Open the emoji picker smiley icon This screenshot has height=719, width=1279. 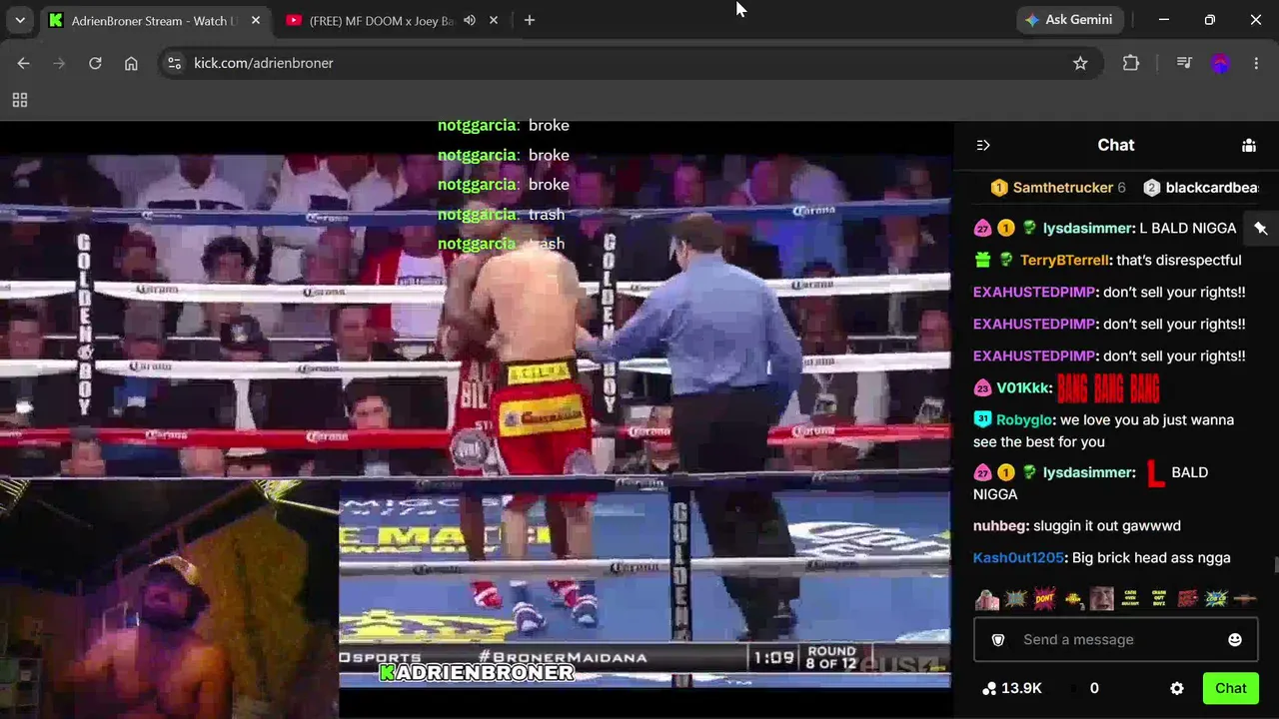pyautogui.click(x=1235, y=640)
